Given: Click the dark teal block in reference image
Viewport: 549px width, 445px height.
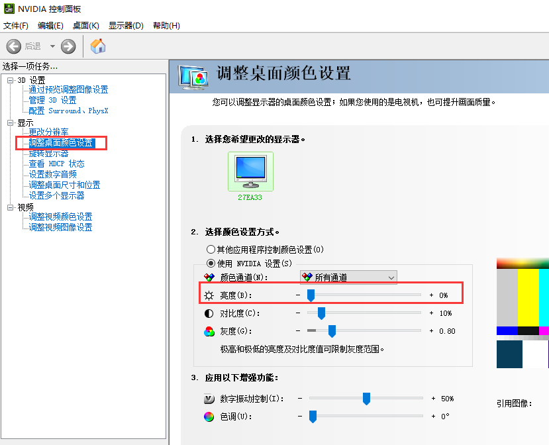Looking at the screenshot, I should (509, 354).
